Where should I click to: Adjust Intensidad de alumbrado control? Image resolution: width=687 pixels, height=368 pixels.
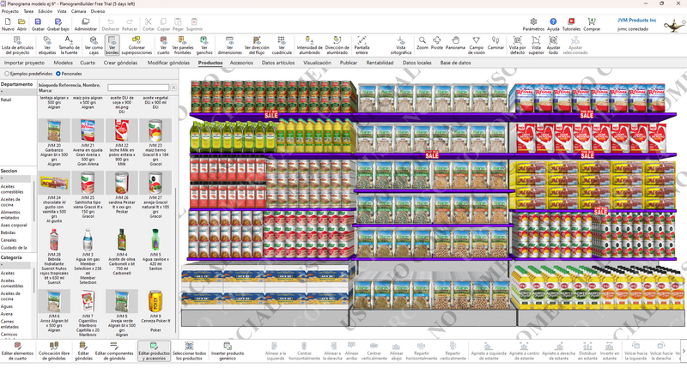coord(309,45)
